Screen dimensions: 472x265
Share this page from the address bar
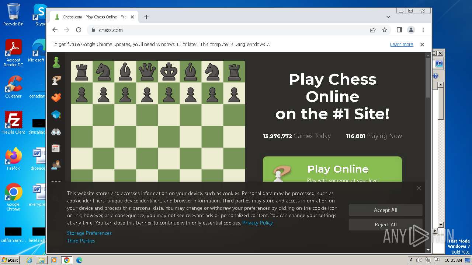click(373, 30)
